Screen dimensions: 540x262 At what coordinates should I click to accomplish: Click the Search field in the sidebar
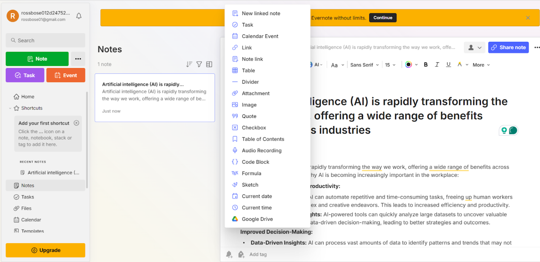coord(45,40)
